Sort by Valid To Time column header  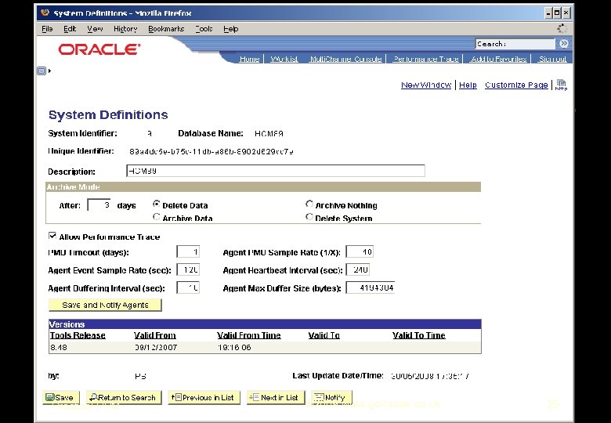(x=419, y=335)
